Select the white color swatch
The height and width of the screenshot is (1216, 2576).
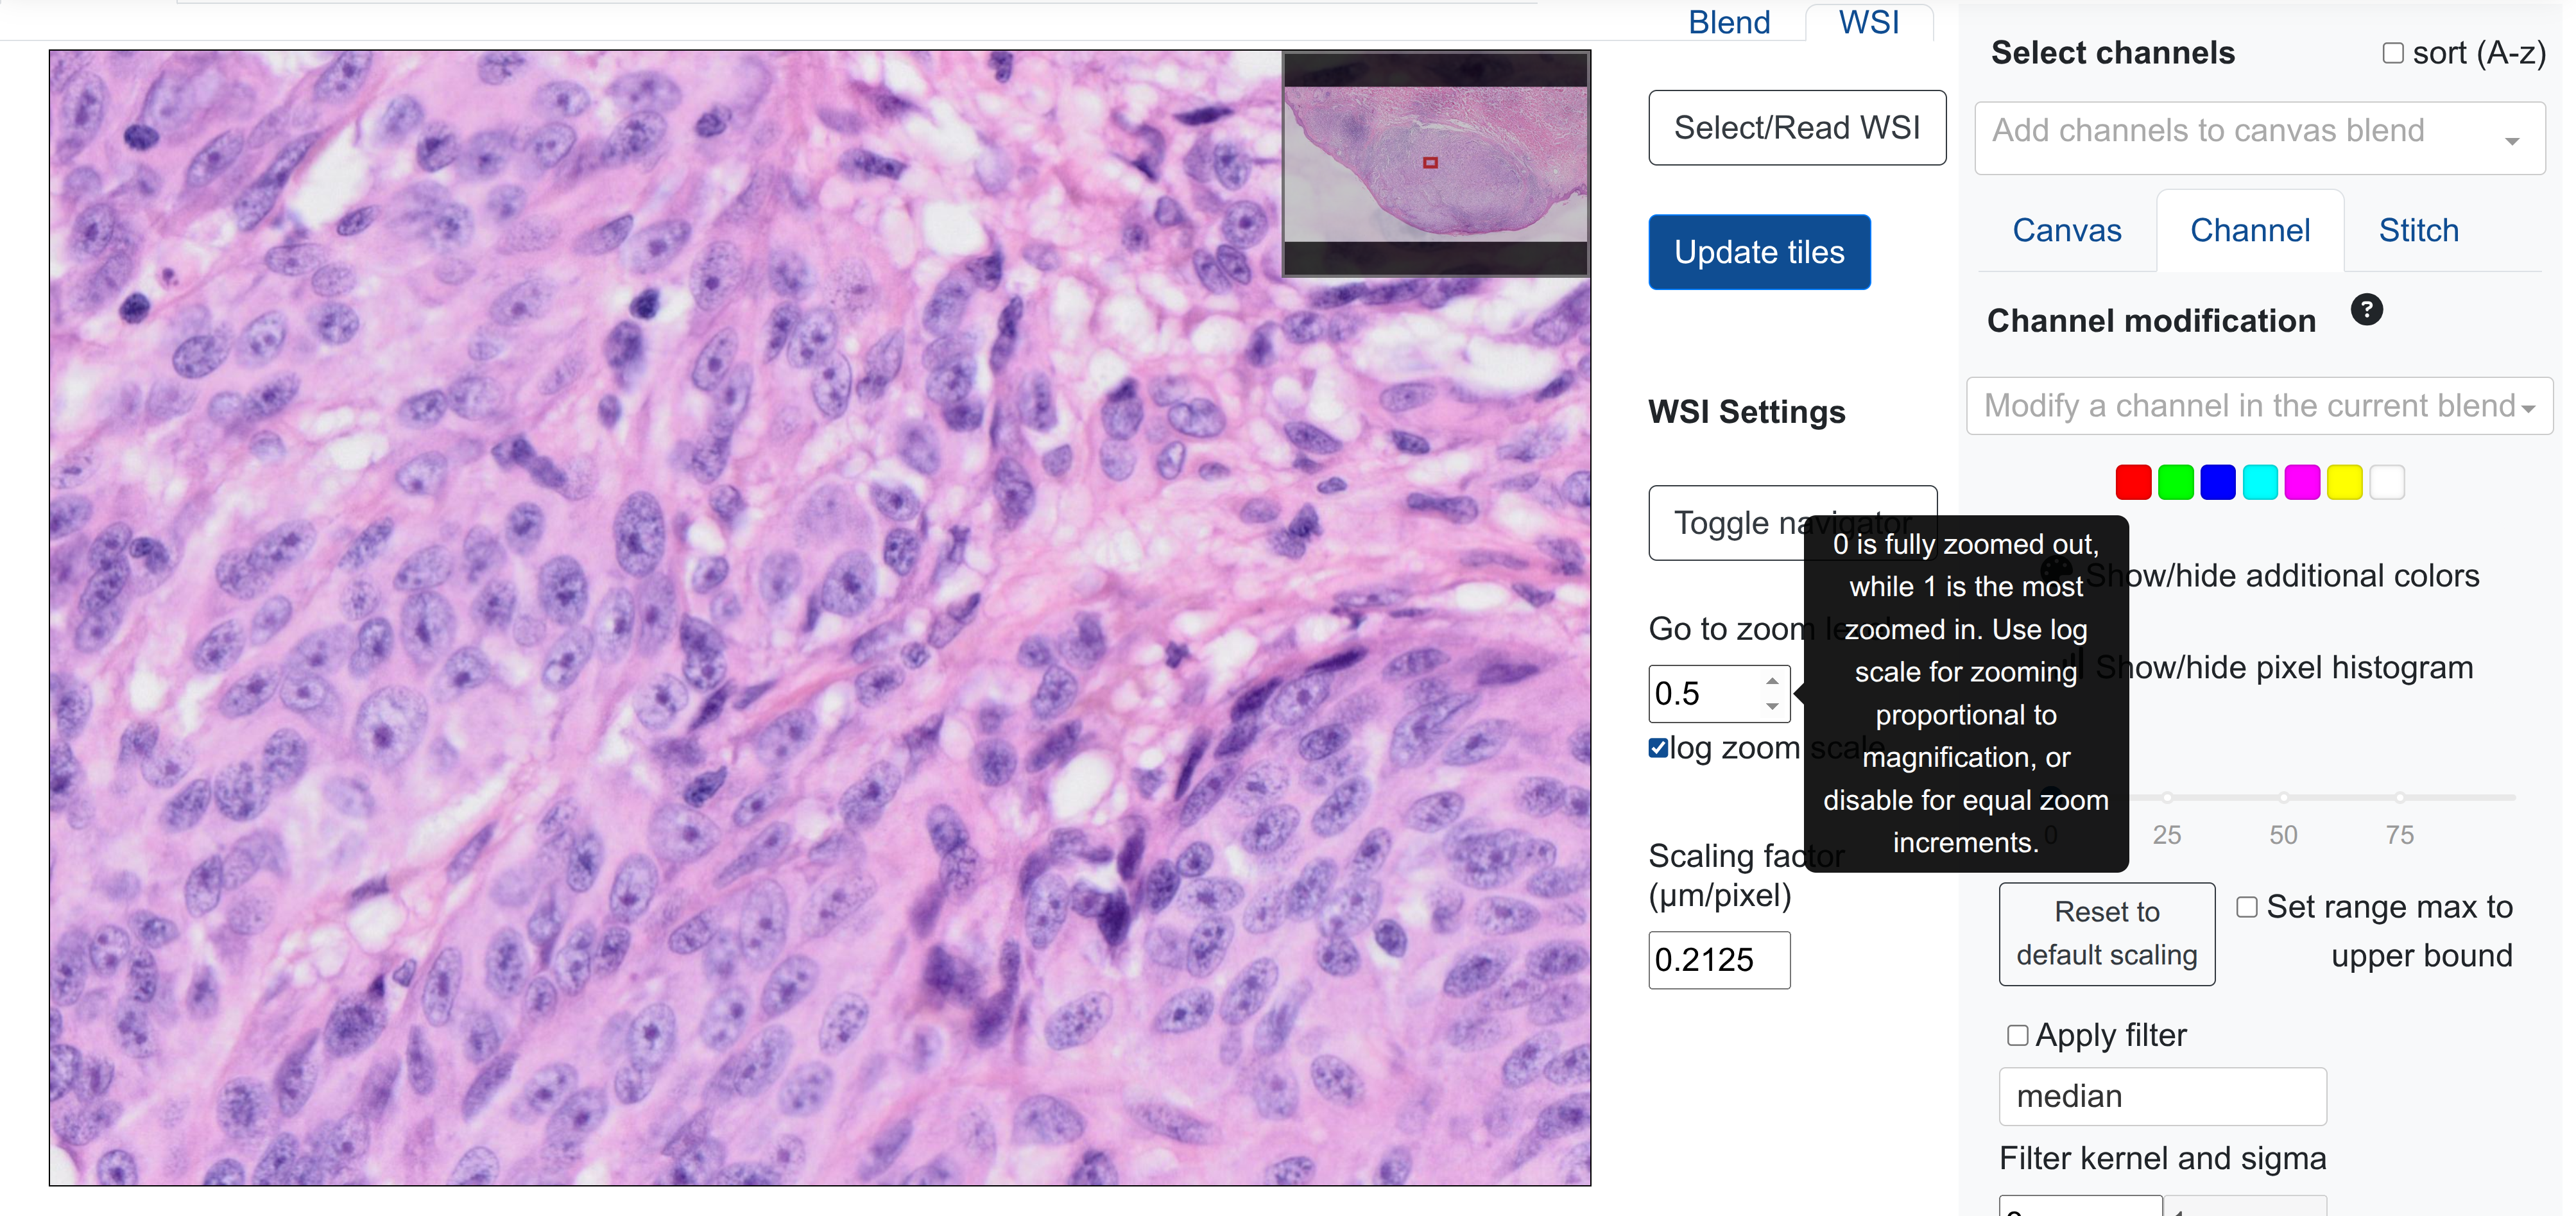point(2387,482)
